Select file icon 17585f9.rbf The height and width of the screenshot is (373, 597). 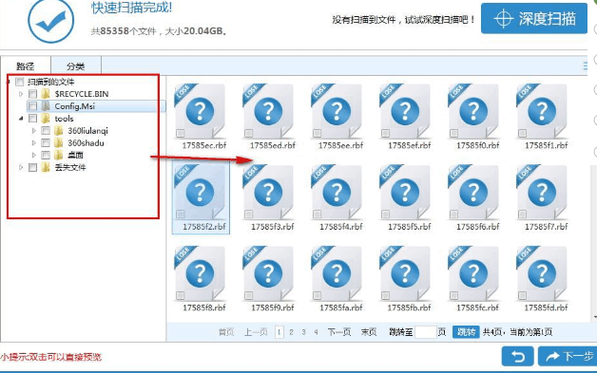(x=269, y=273)
